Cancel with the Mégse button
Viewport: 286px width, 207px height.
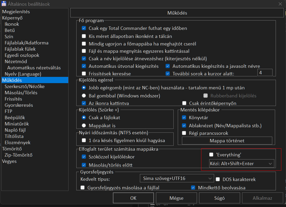[x=176, y=198]
